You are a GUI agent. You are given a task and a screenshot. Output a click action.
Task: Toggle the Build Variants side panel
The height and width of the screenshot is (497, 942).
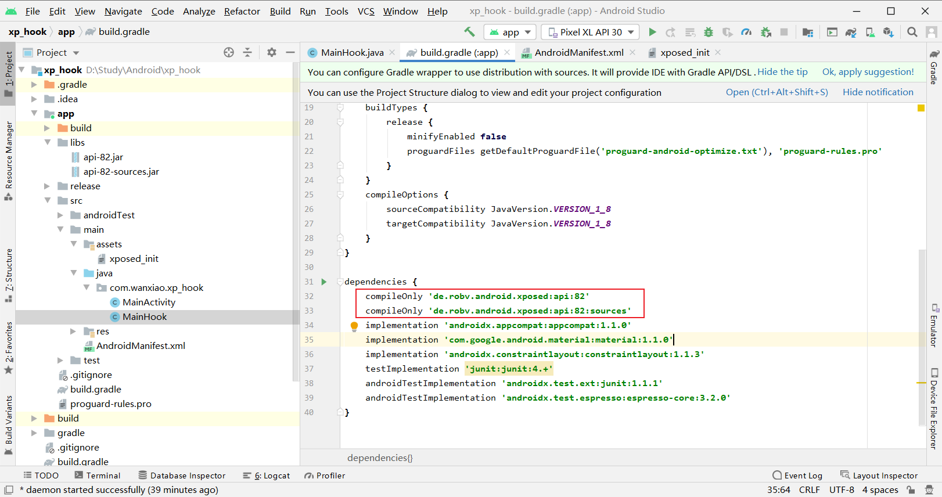pyautogui.click(x=8, y=424)
